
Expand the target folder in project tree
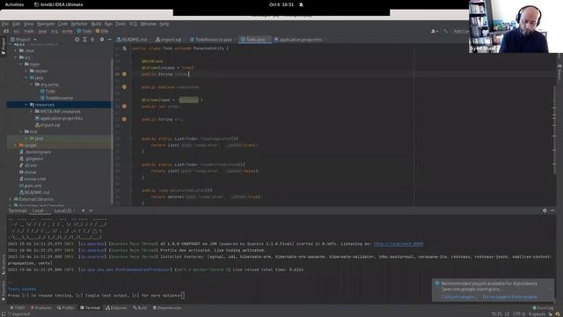[16, 145]
